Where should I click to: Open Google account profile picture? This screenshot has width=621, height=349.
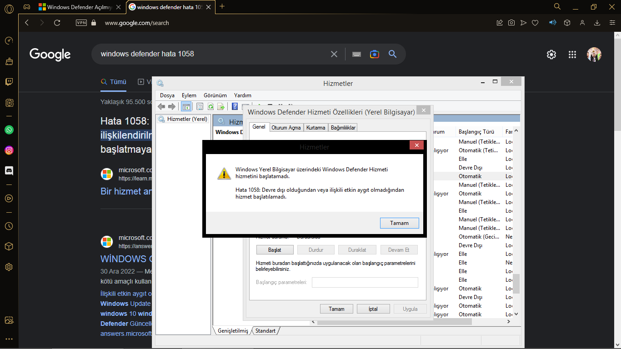click(x=594, y=55)
